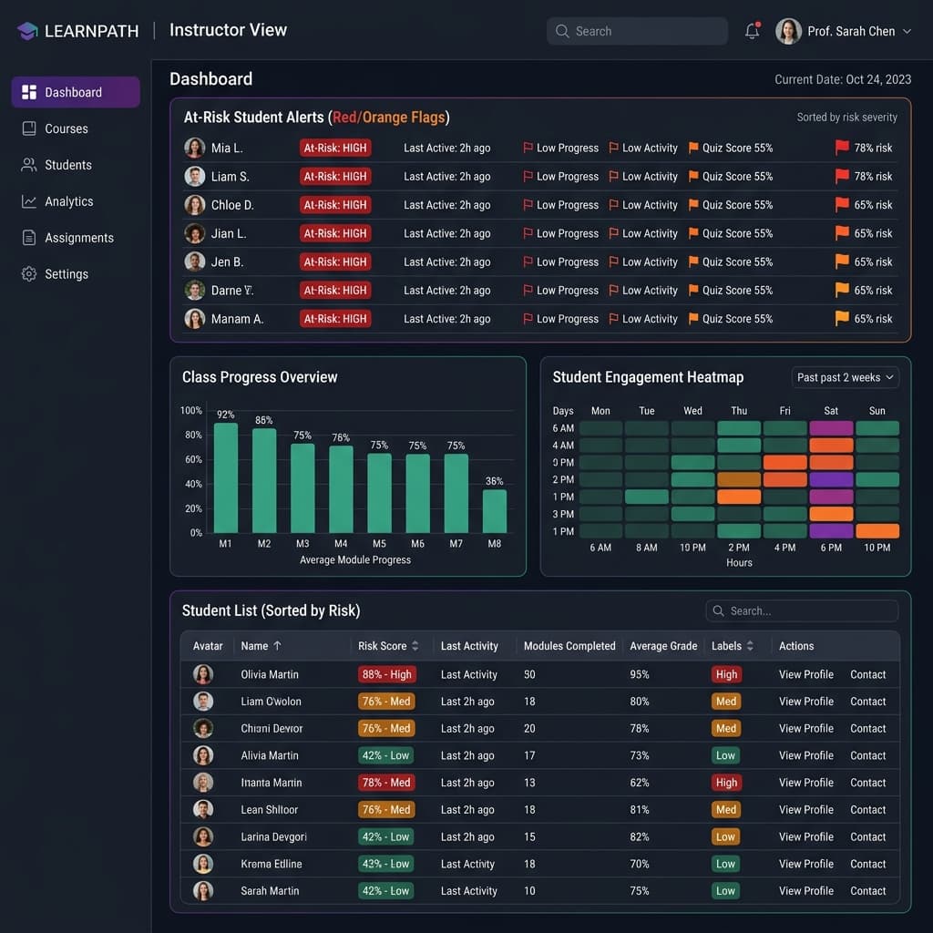The width and height of the screenshot is (933, 933).
Task: View Profile for Olivia Martin
Action: (806, 674)
